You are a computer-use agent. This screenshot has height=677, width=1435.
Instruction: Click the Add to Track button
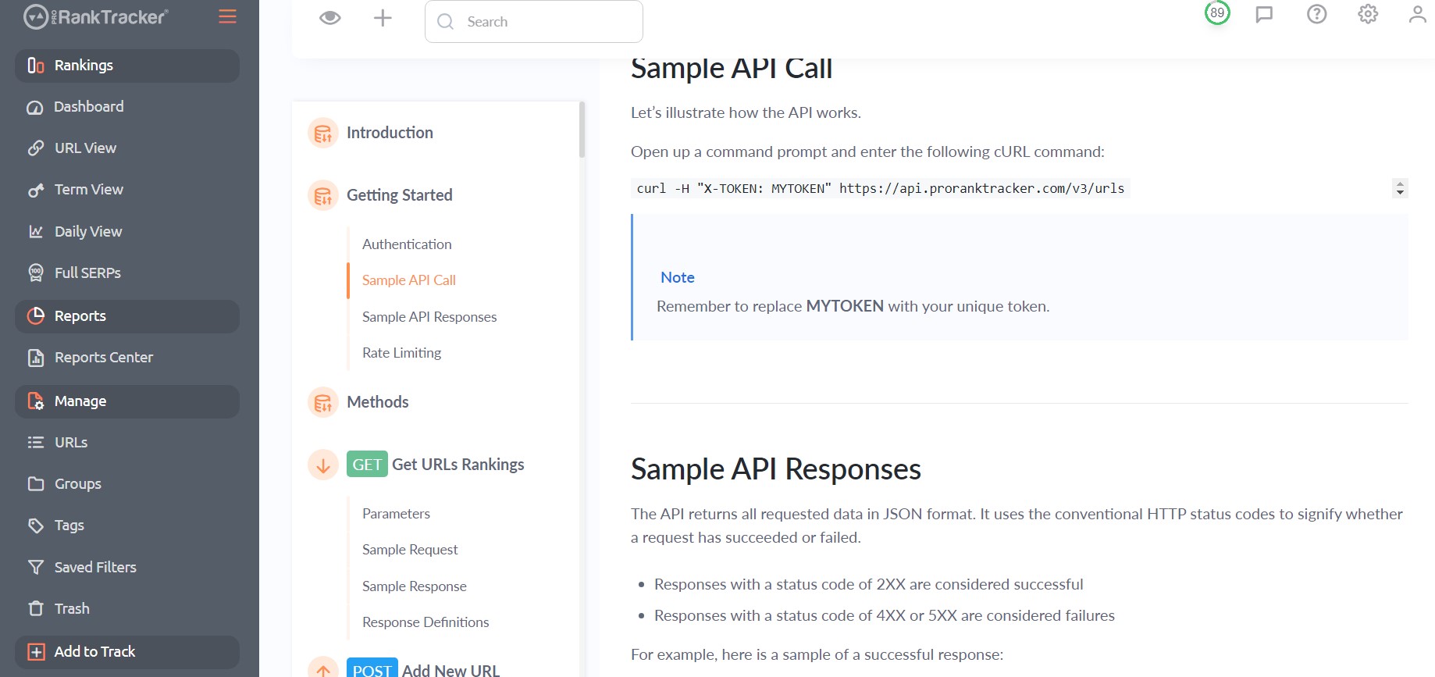127,652
